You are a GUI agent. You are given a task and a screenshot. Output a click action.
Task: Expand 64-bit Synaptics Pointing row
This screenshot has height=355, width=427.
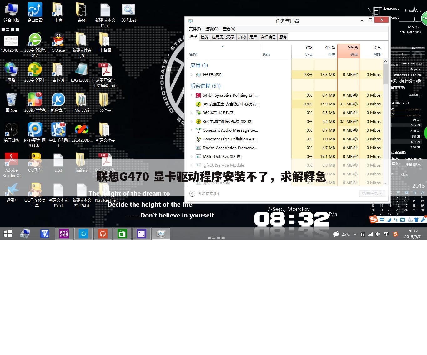pyautogui.click(x=191, y=95)
